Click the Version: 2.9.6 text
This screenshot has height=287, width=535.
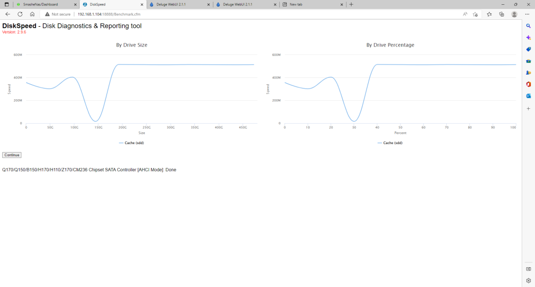click(x=14, y=33)
